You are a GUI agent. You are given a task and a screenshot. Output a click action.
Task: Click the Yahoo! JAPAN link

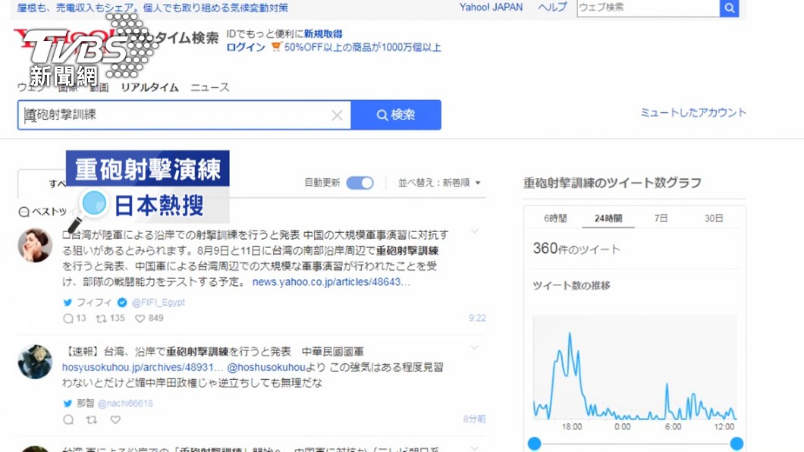[x=491, y=7]
